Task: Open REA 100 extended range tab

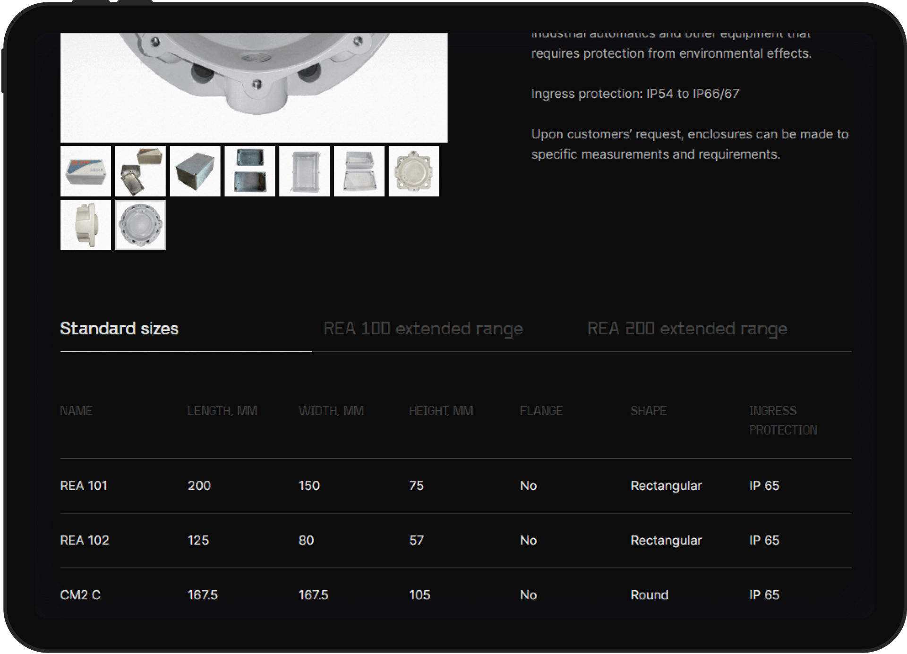Action: tap(423, 329)
